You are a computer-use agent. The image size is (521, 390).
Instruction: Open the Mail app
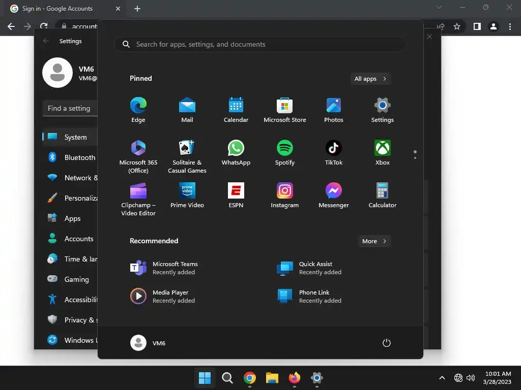pyautogui.click(x=187, y=110)
